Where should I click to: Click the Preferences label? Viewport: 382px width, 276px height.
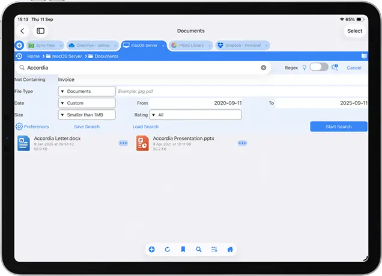coord(36,127)
